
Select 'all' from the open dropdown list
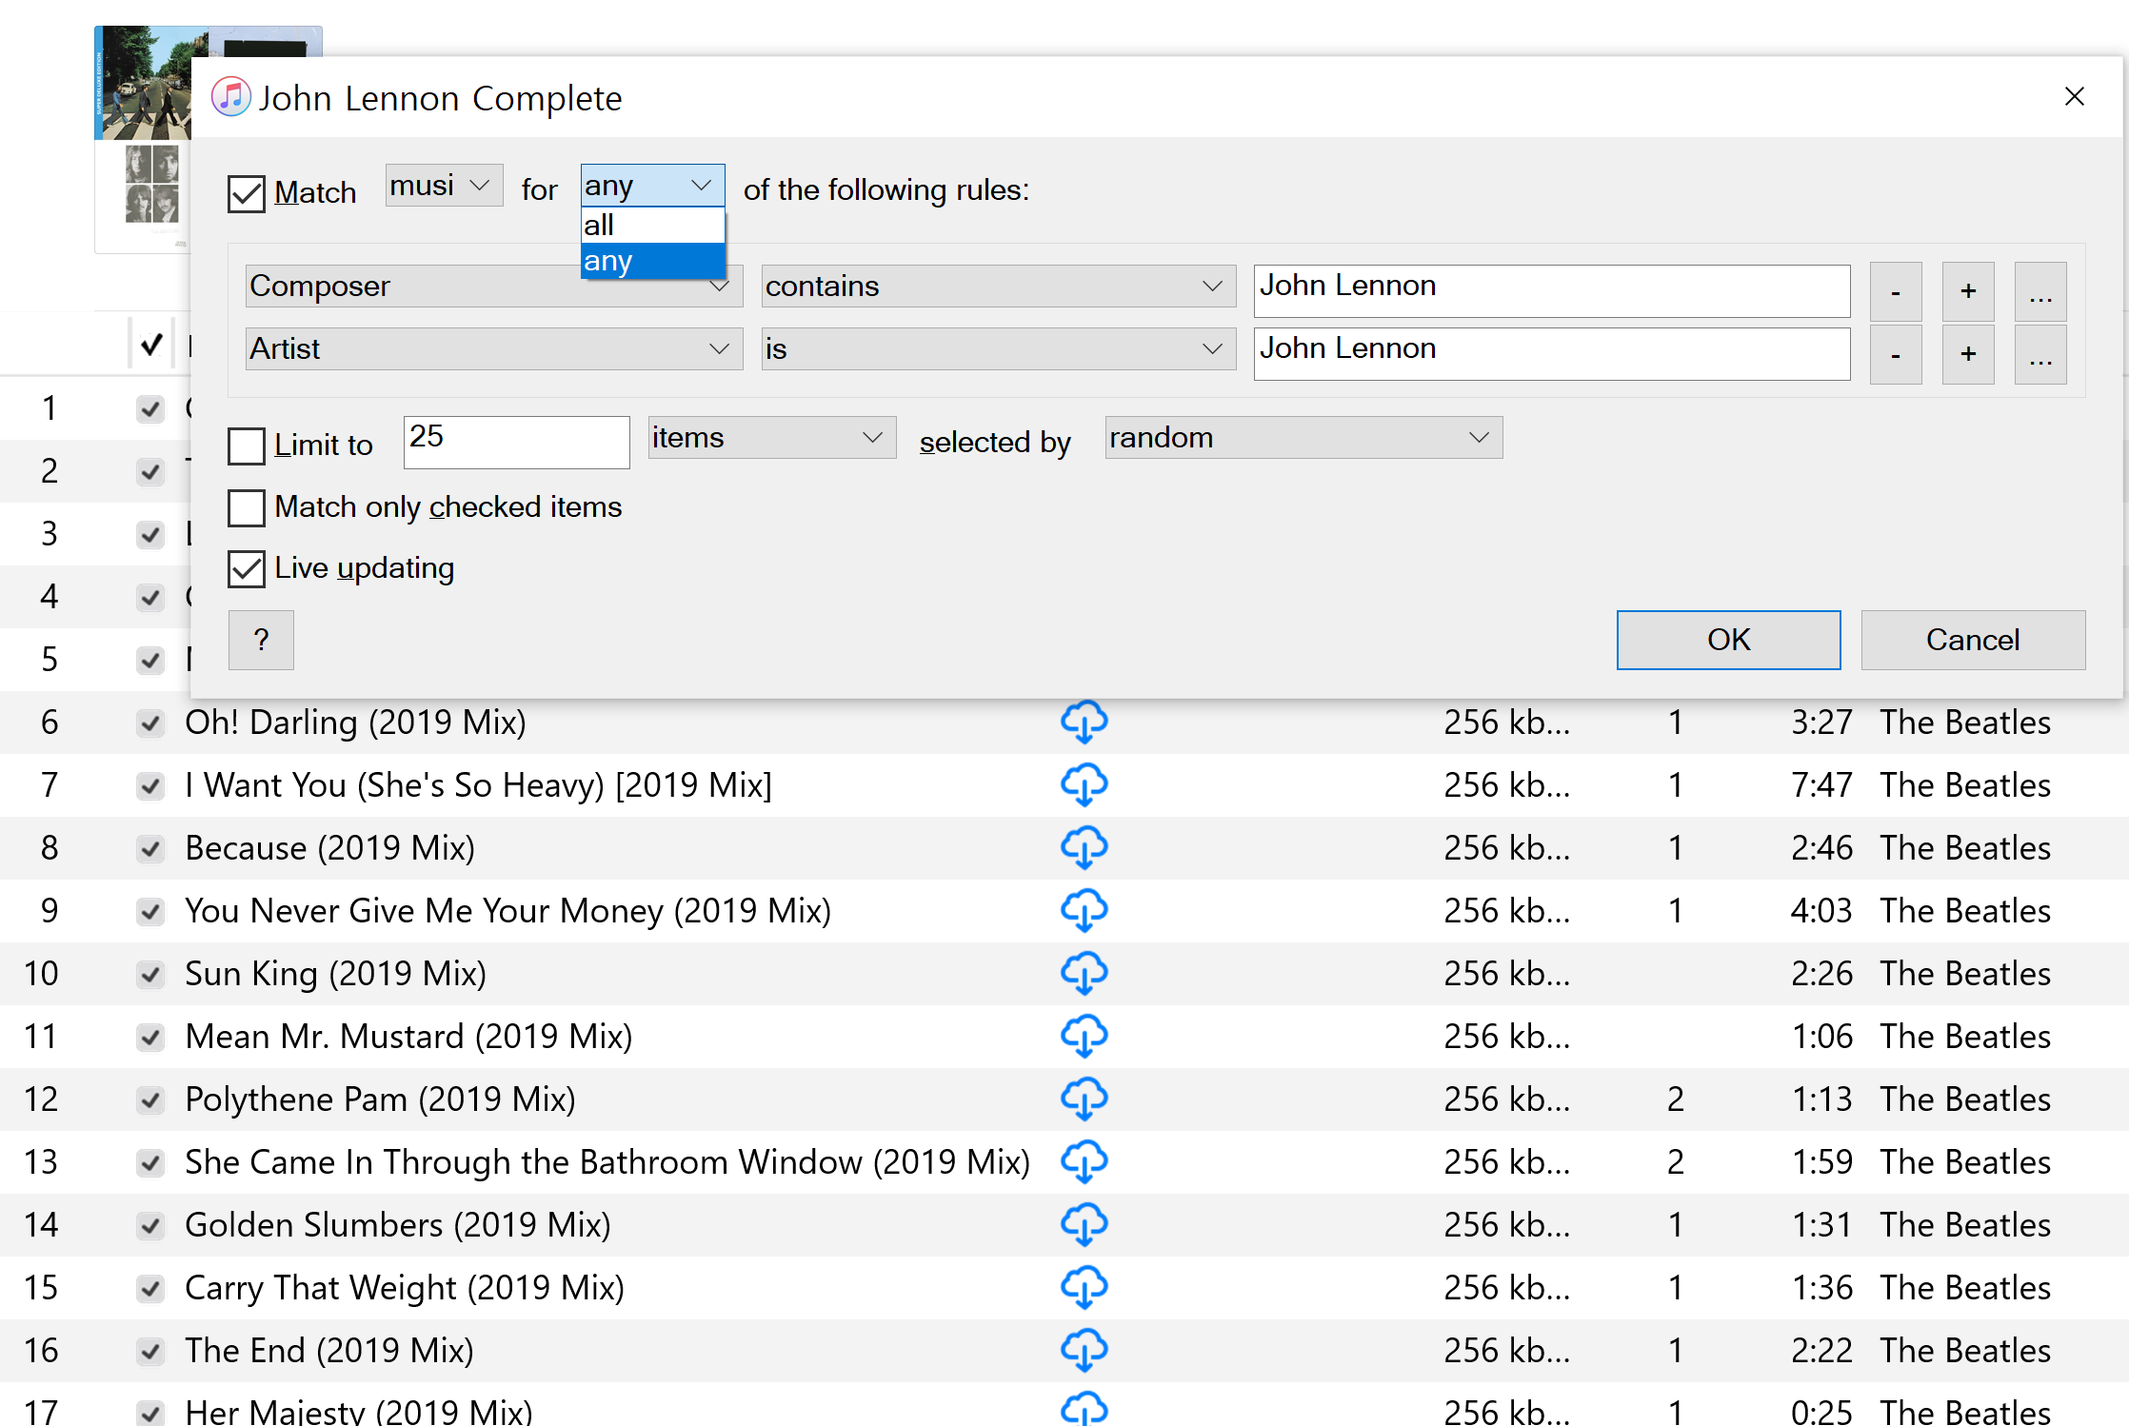tap(652, 226)
